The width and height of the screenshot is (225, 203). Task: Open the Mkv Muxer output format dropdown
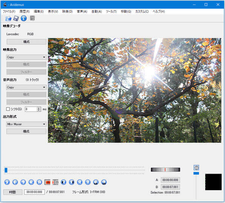pyautogui.click(x=26, y=124)
